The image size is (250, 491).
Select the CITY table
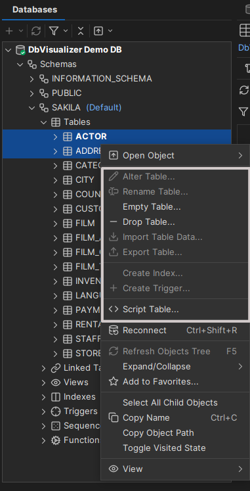coord(85,180)
